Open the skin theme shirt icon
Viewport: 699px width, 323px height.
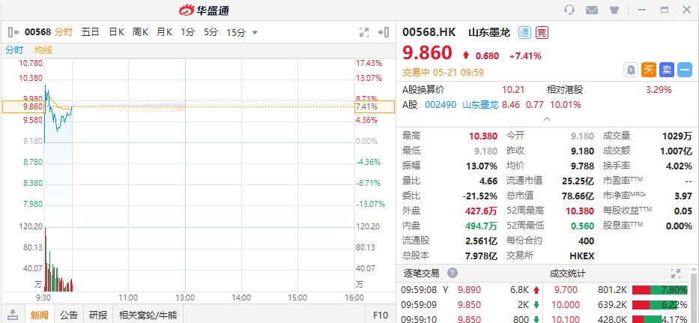[x=614, y=10]
